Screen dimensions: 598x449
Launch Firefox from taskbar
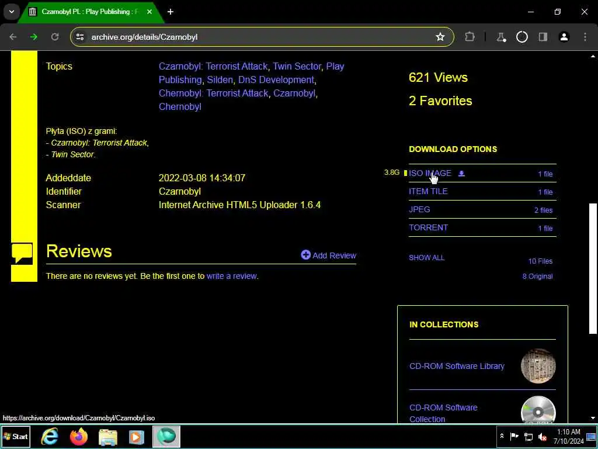coord(79,437)
